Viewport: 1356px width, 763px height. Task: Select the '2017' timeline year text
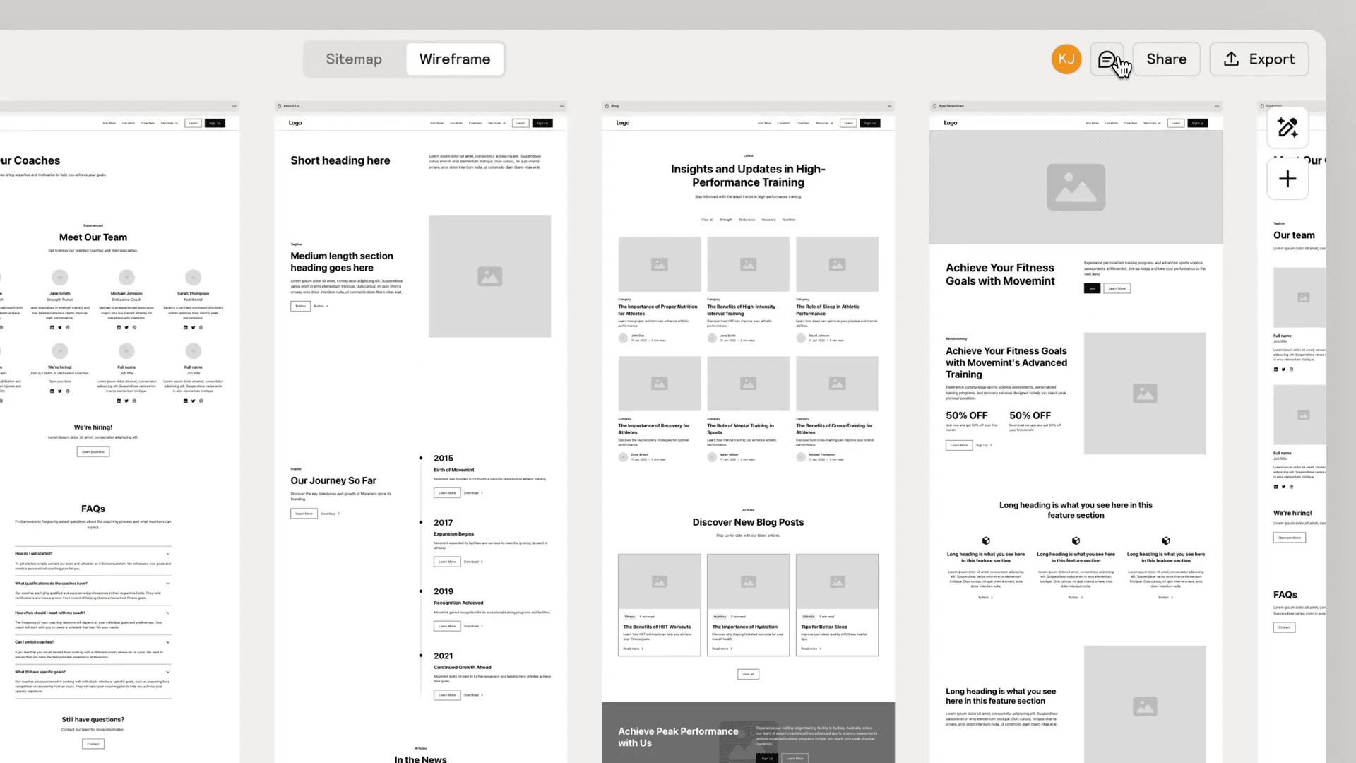pos(443,523)
